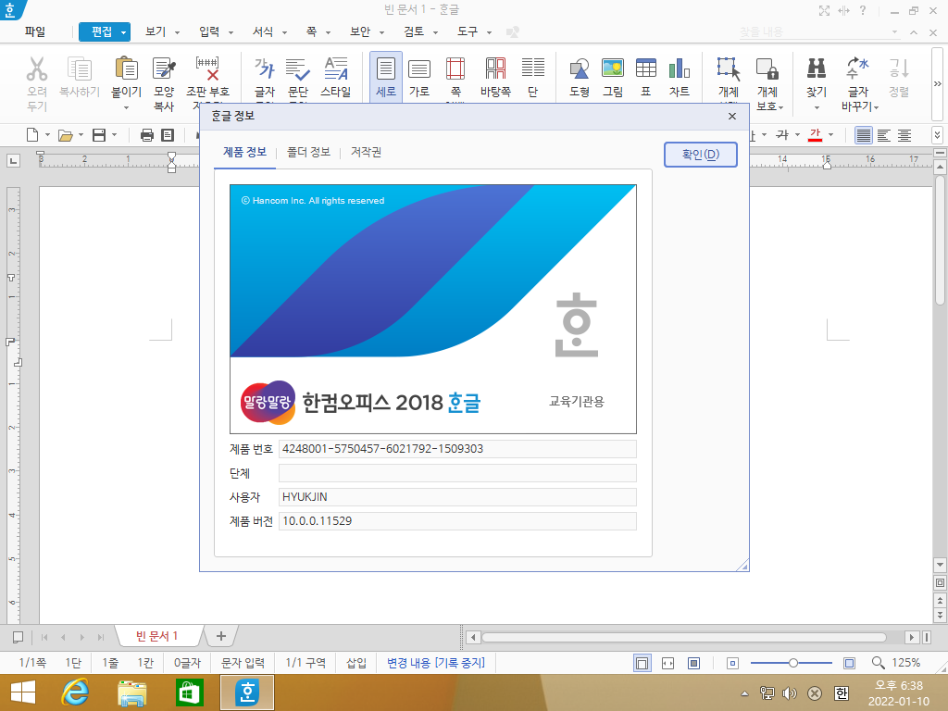Image resolution: width=948 pixels, height=711 pixels.
Task: Open the 서식 menu
Action: [269, 31]
